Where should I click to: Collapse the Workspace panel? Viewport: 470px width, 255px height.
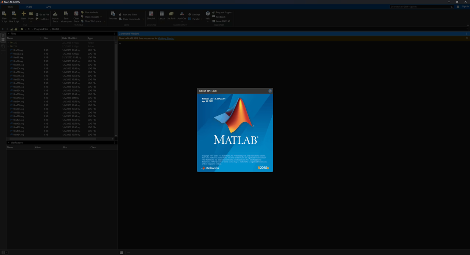tap(8, 143)
